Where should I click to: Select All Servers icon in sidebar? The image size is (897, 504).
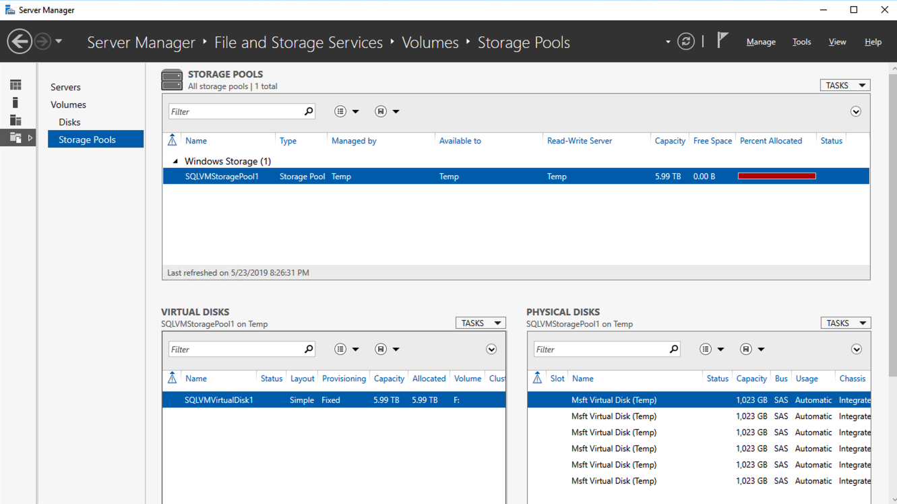click(x=16, y=120)
